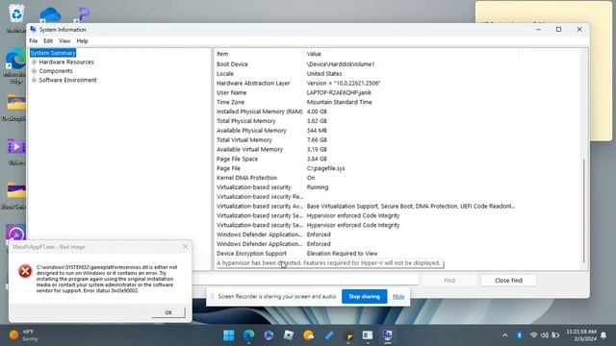Open the weather app on taskbar
Screen dimensions: 616x346
308,335
